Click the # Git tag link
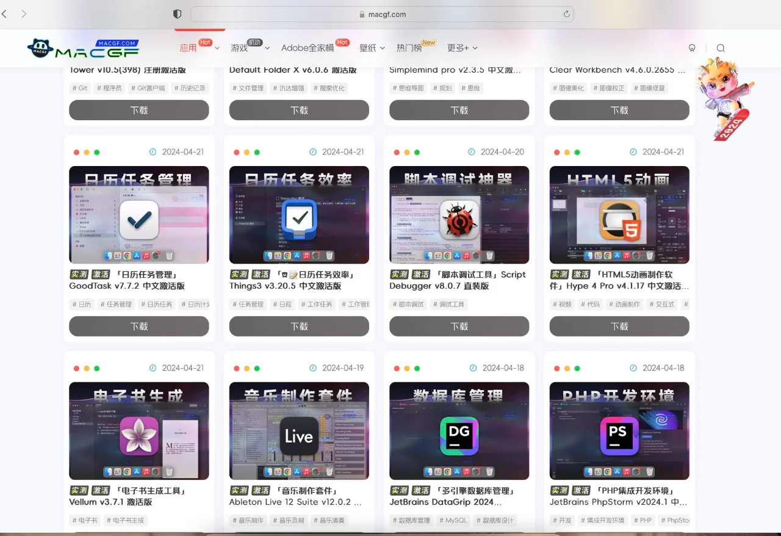This screenshot has width=781, height=536. (x=80, y=88)
